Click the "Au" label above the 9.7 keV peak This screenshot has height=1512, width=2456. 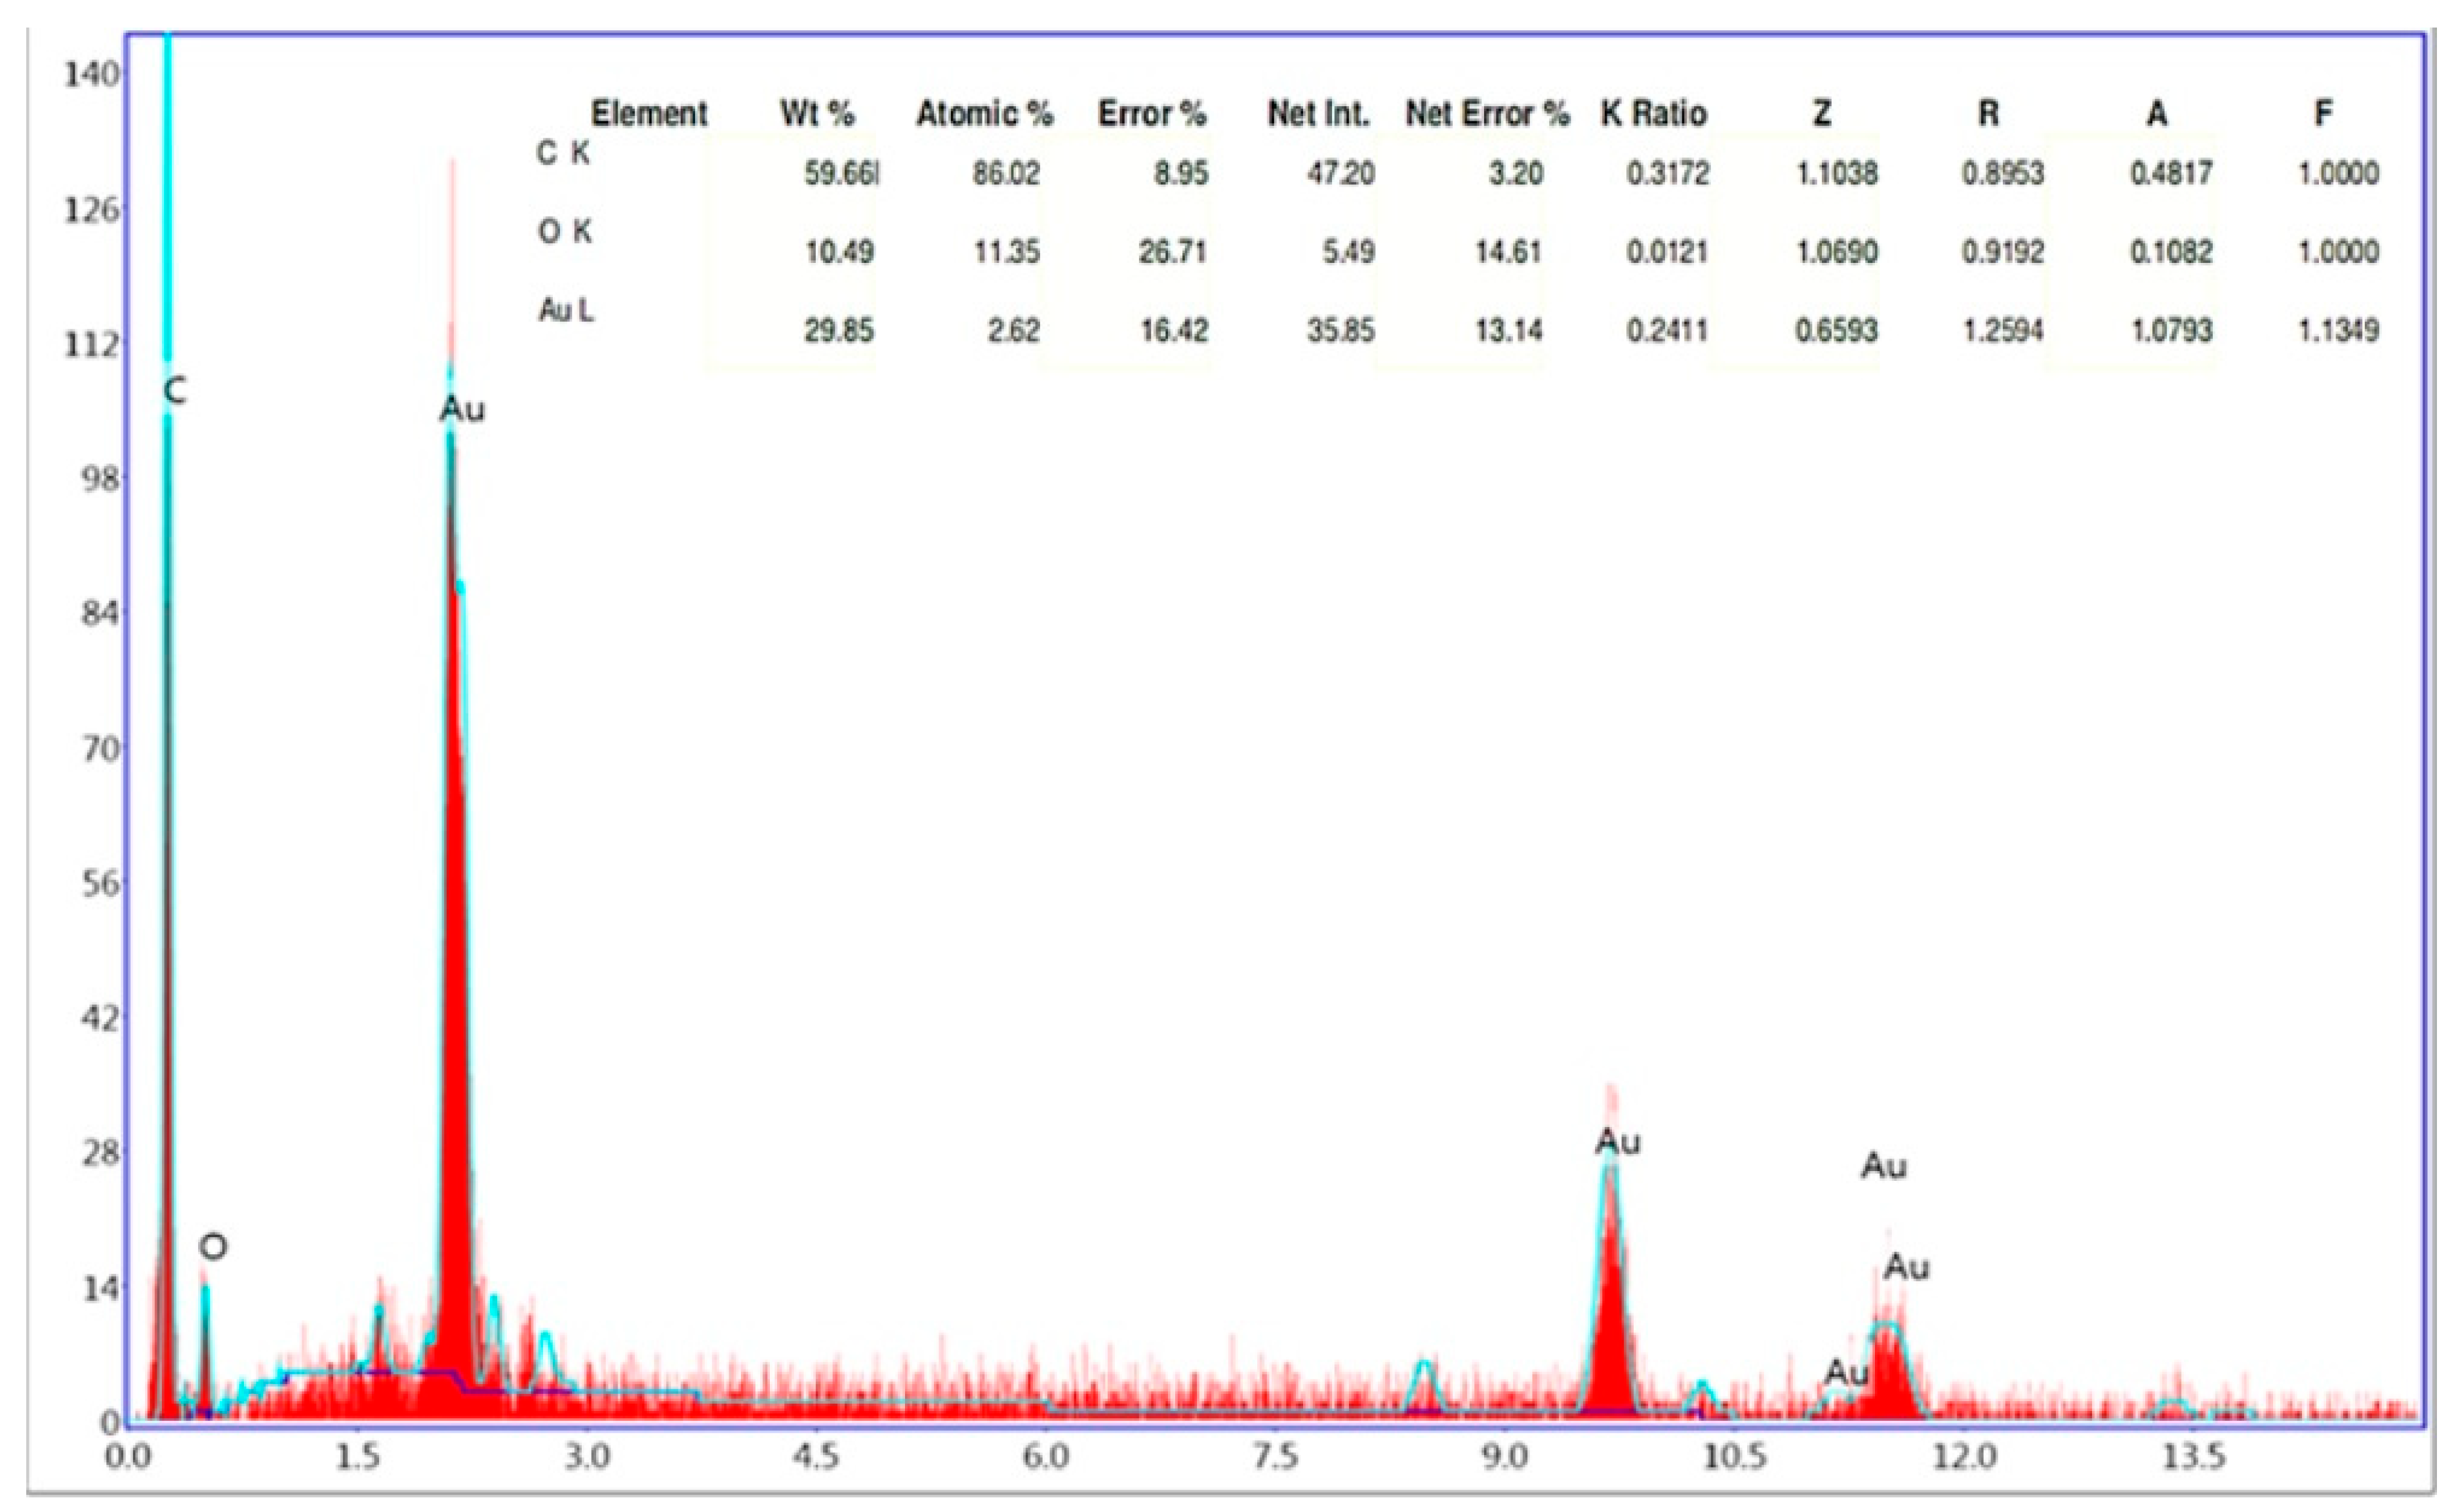click(x=1618, y=1142)
